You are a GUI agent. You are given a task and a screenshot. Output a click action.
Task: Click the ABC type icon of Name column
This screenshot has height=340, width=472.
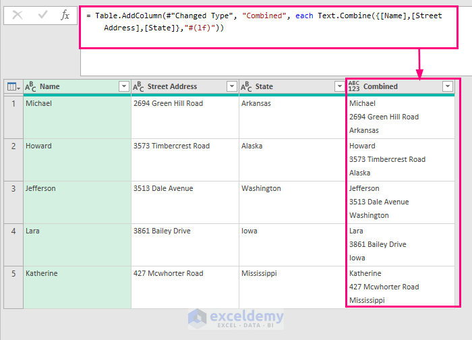click(x=30, y=87)
